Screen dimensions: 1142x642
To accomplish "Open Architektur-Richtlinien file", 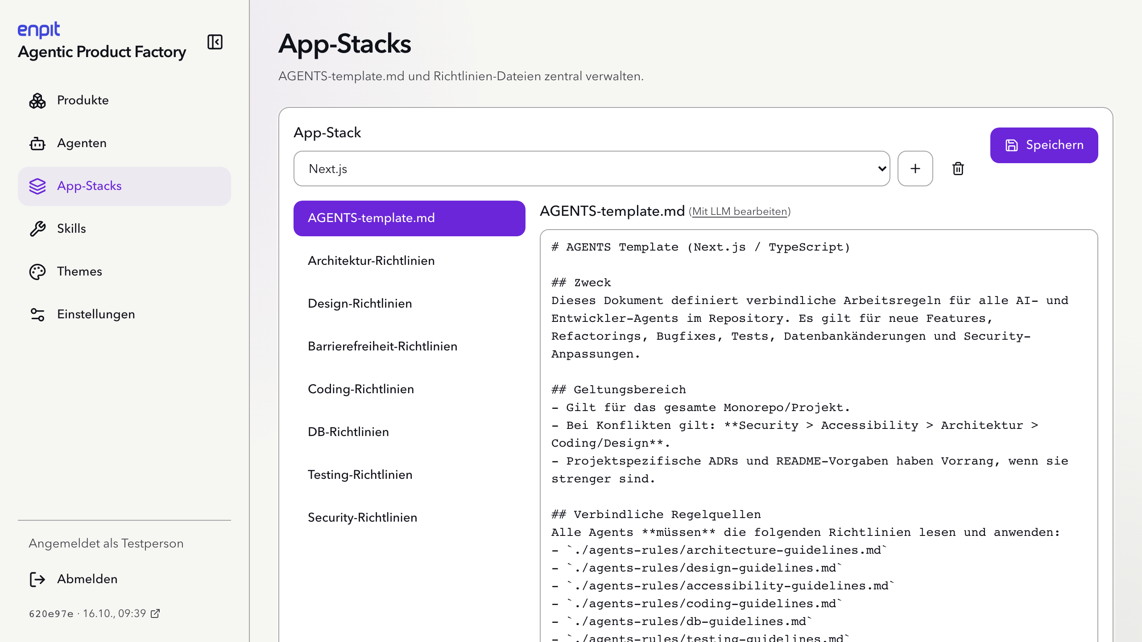I will click(x=409, y=261).
